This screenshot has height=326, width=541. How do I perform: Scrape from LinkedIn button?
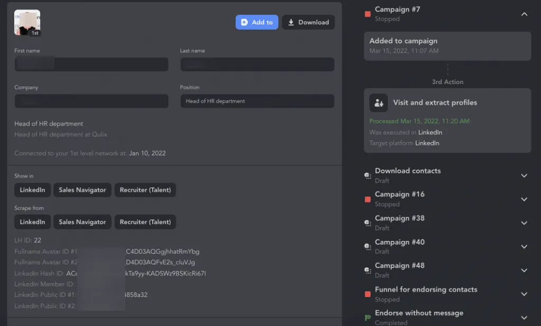(x=32, y=222)
